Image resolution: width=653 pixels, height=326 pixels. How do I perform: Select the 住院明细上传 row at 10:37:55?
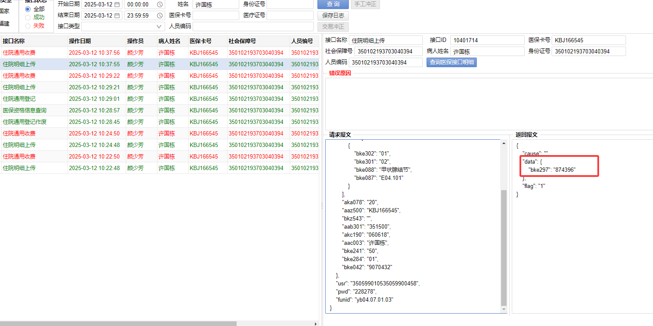[160, 65]
